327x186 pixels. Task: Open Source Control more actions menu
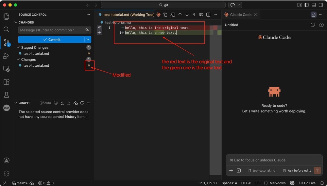click(88, 15)
